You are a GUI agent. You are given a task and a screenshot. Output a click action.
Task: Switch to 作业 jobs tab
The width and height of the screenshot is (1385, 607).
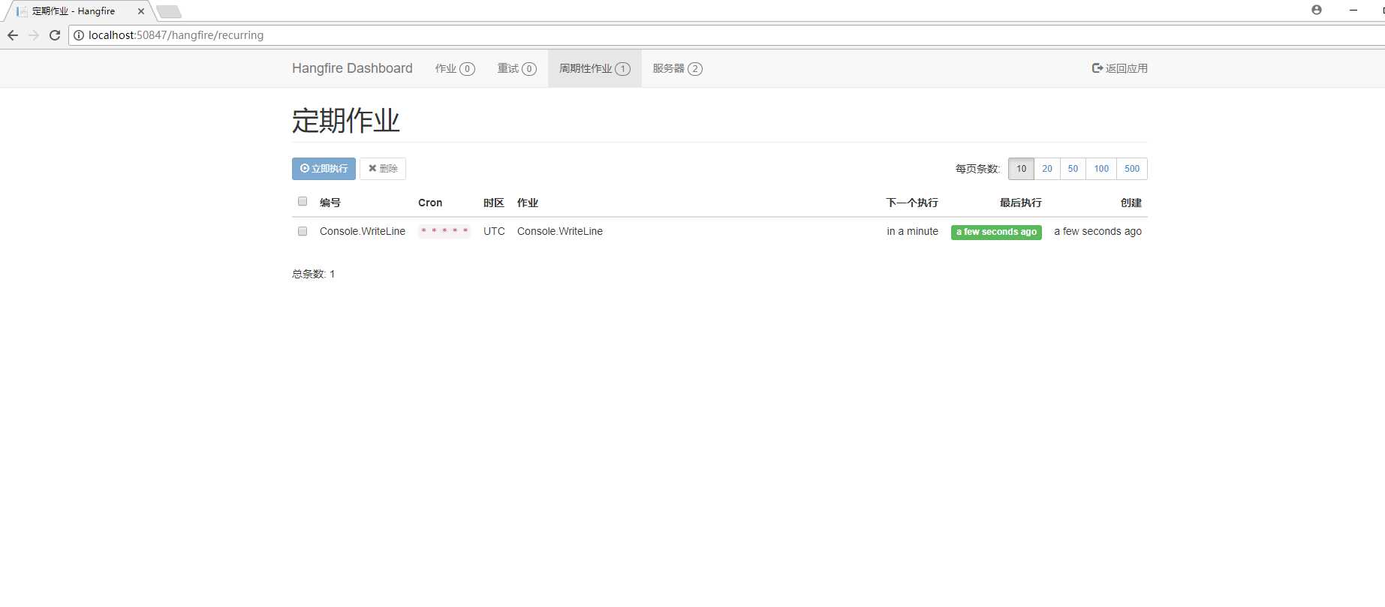[x=455, y=68]
